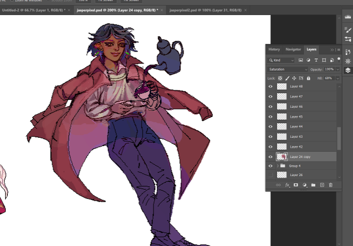This screenshot has width=353, height=246.
Task: Expand Group 4 with chevron
Action: [278, 166]
